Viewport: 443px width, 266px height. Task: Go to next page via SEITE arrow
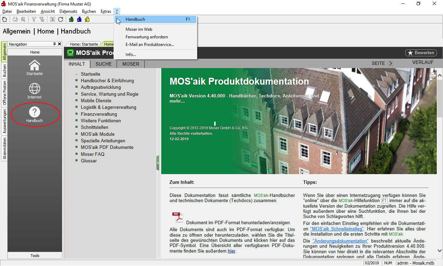[x=390, y=64]
